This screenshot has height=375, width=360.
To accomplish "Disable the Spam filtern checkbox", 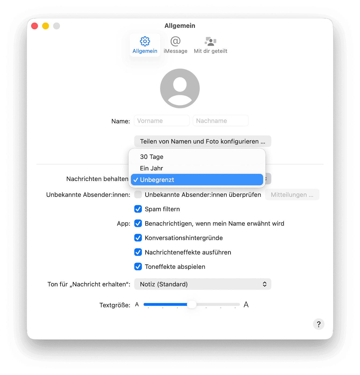I will [138, 209].
